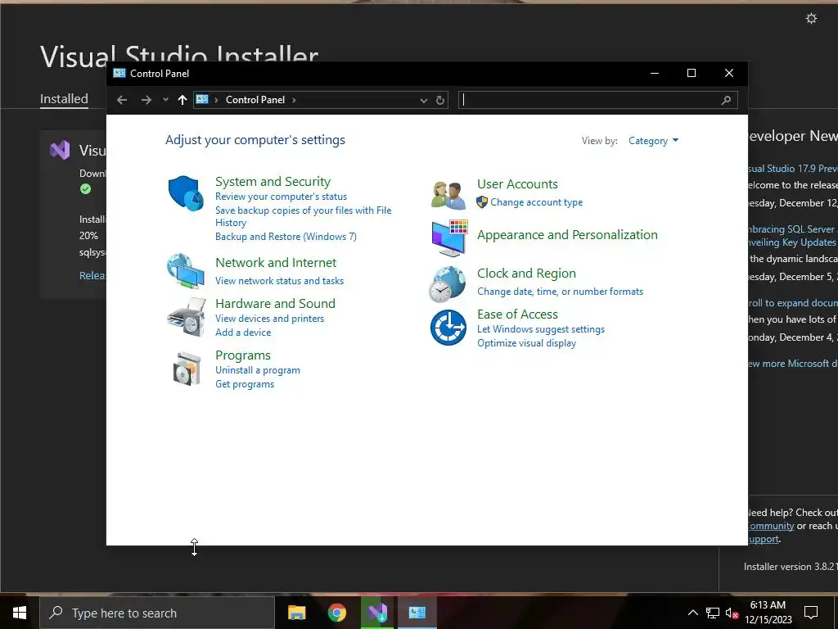Image resolution: width=838 pixels, height=629 pixels.
Task: Open Backup and Restore (Windows 7)
Action: [x=286, y=237]
